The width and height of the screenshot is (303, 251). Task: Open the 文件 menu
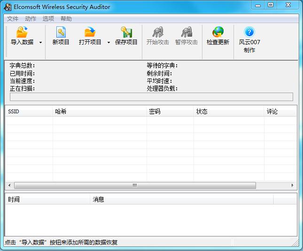point(13,19)
